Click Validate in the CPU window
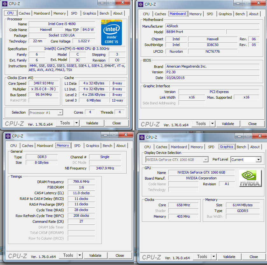The image size is (267, 265). point(92,123)
